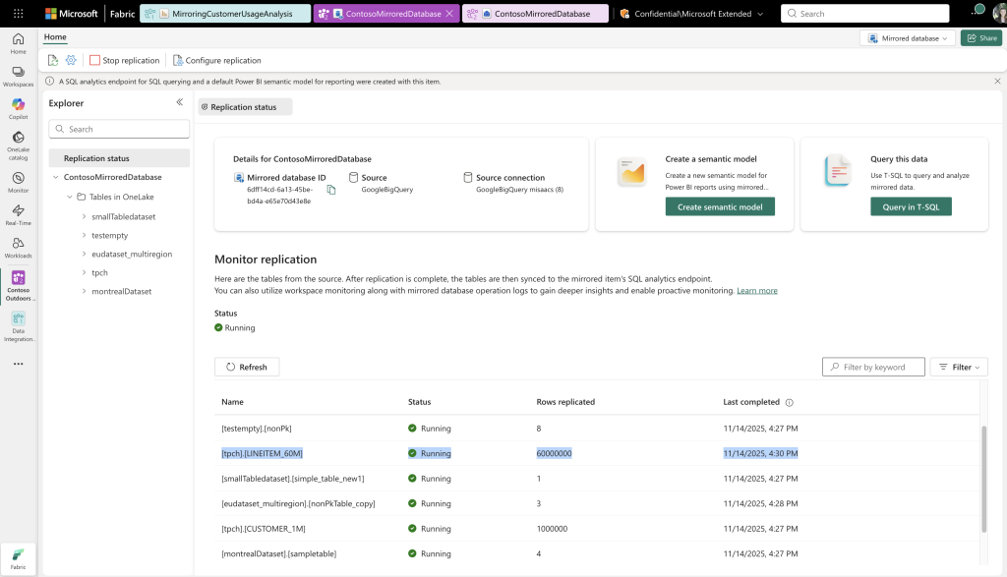The height and width of the screenshot is (577, 1007).
Task: Open the Mirrored database switcher dropdown
Action: coord(907,38)
